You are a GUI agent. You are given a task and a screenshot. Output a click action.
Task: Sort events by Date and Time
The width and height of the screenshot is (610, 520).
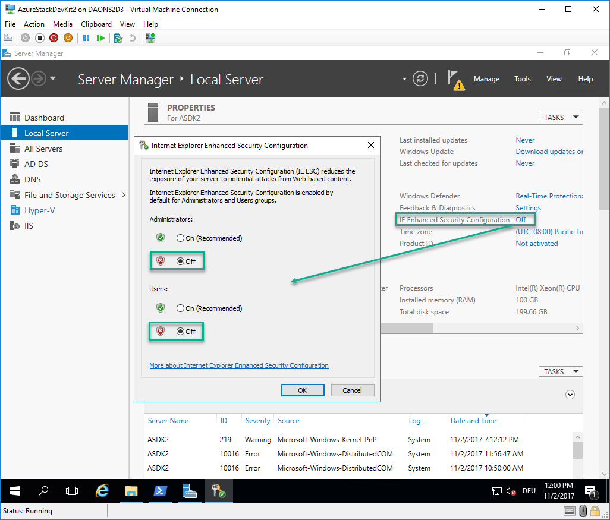(x=473, y=420)
